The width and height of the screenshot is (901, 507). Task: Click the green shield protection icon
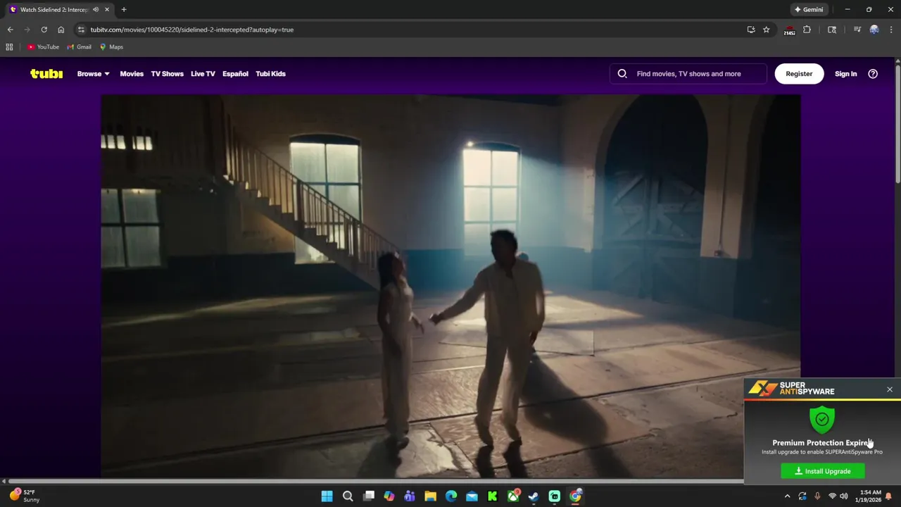point(822,420)
